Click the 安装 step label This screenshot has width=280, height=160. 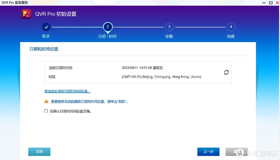(x=169, y=36)
